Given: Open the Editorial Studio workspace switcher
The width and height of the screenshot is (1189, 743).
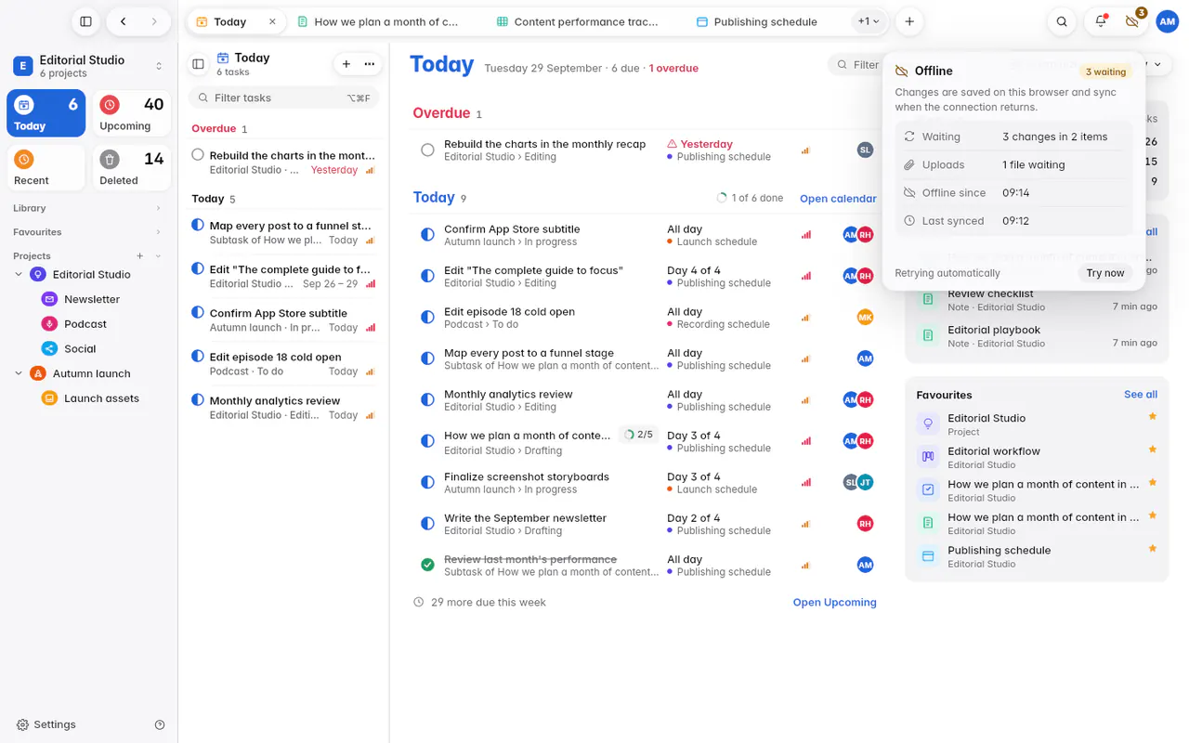Looking at the screenshot, I should pos(88,66).
